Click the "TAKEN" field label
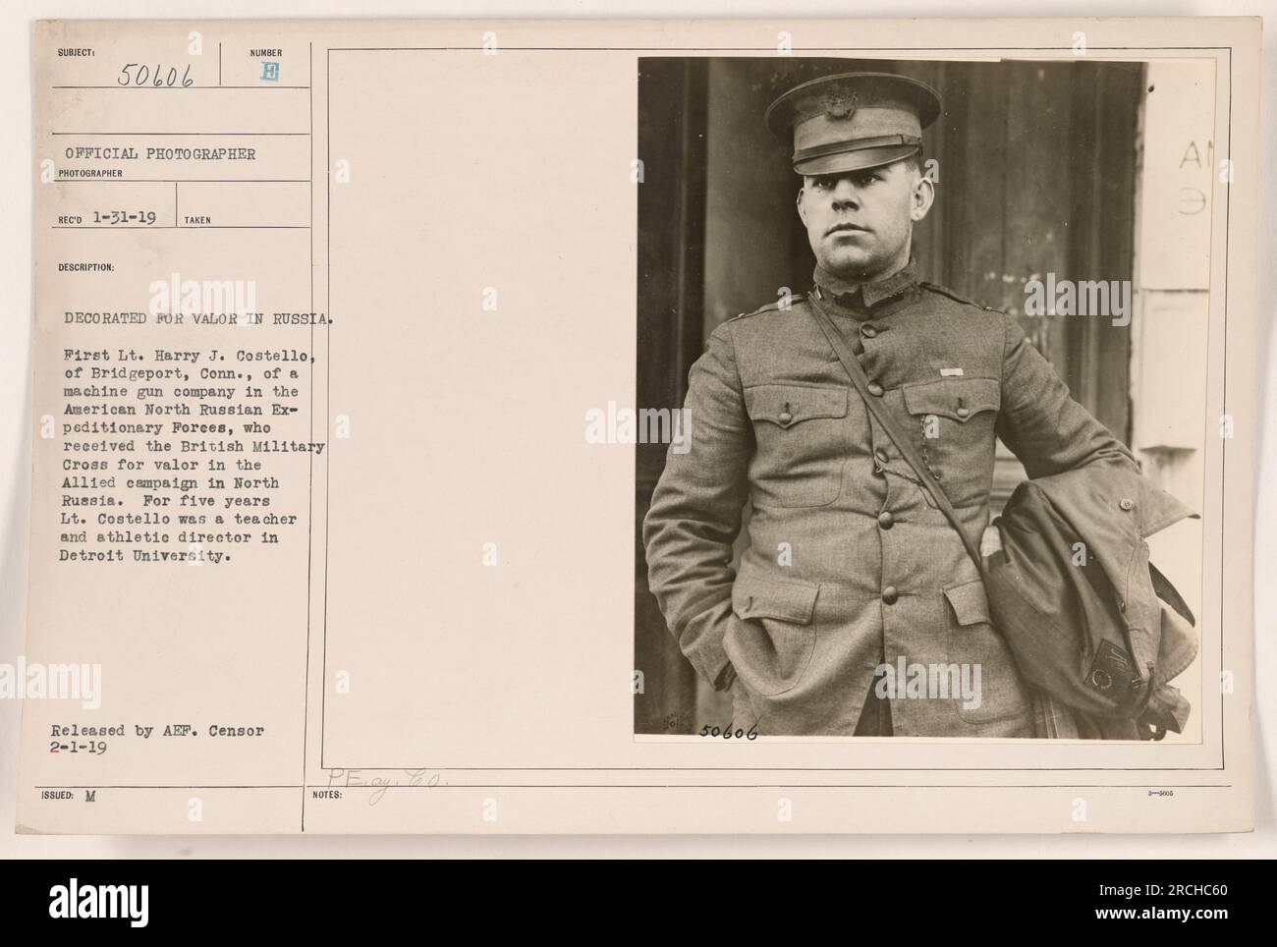The image size is (1277, 947). [197, 220]
